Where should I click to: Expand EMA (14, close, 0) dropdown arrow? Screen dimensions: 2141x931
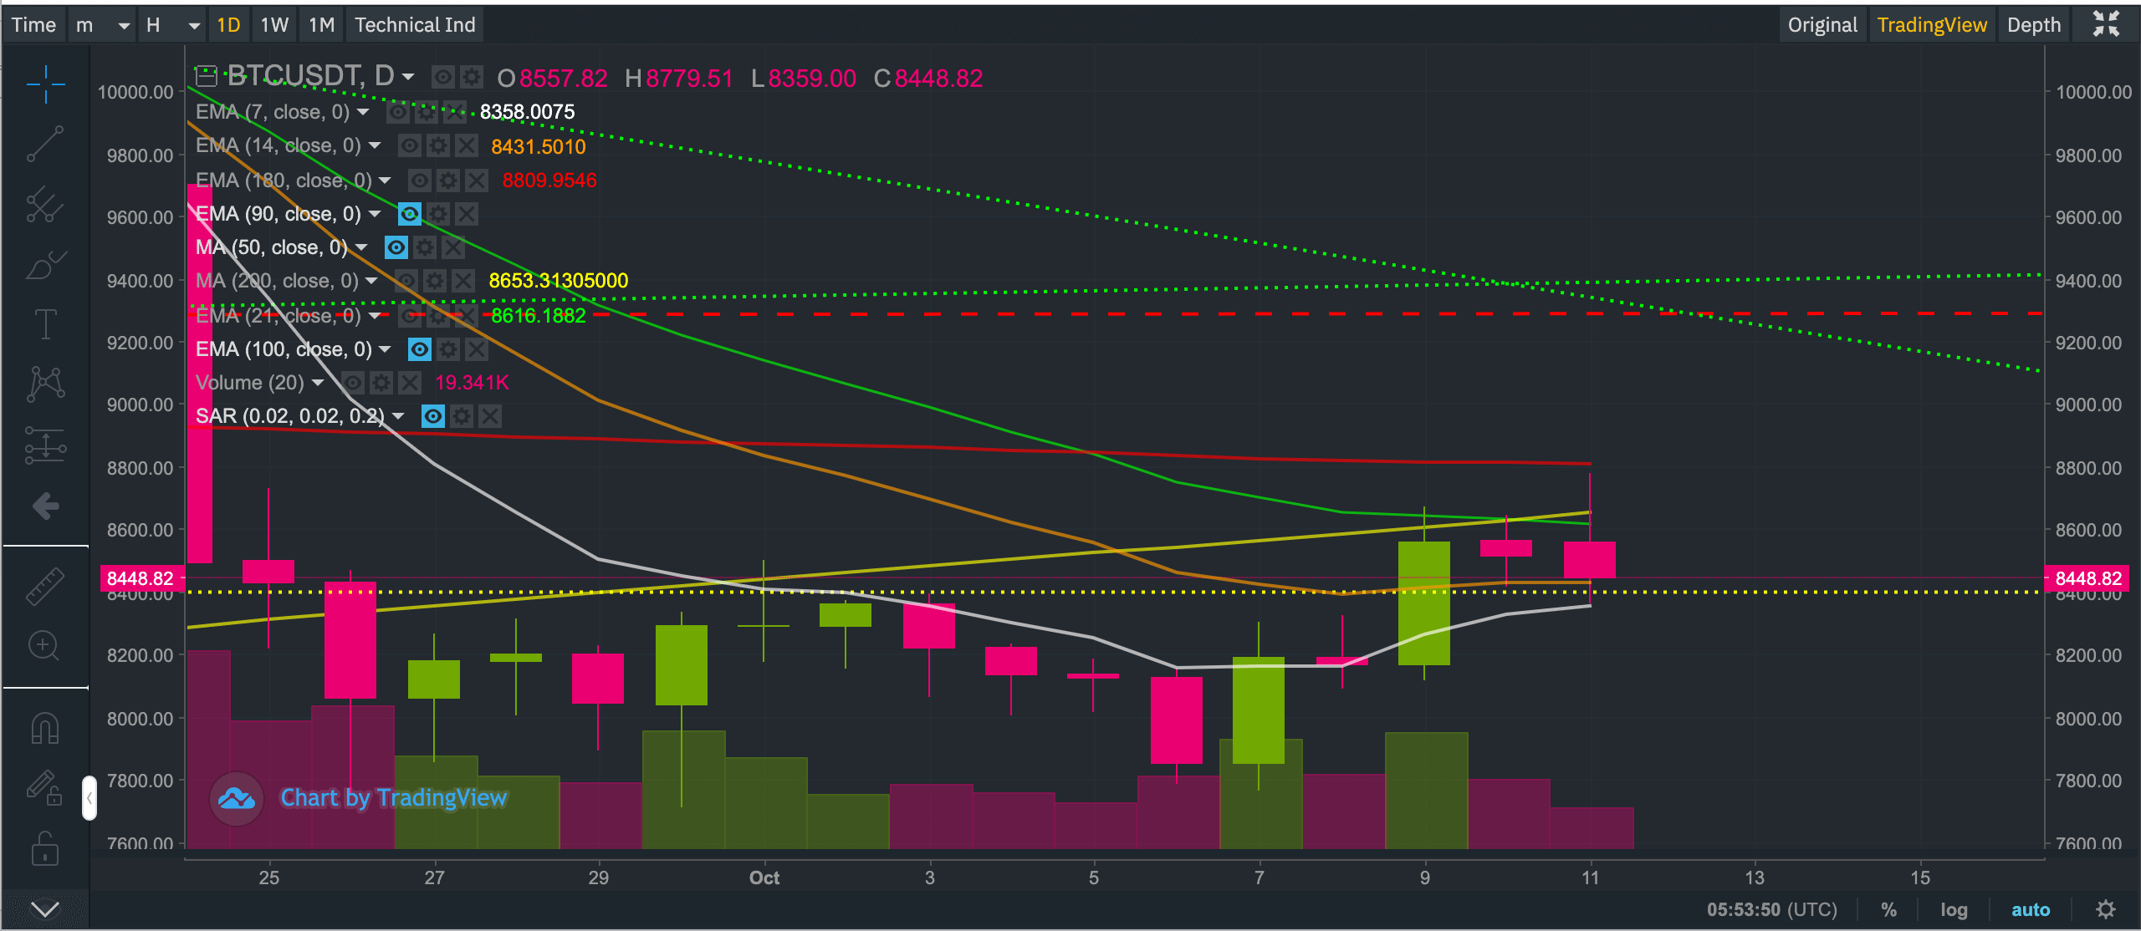coord(375,145)
